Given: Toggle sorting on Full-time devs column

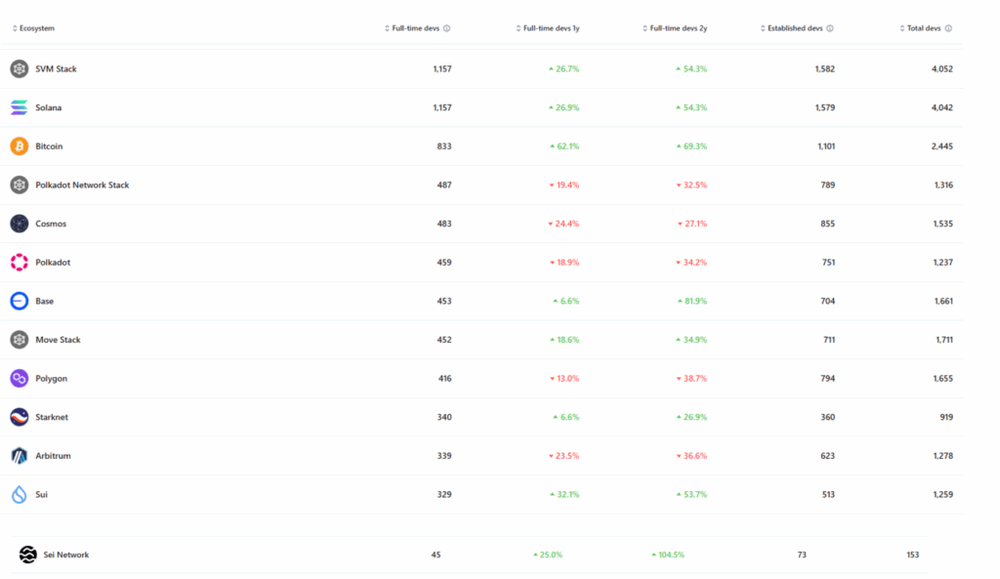Looking at the screenshot, I should [x=386, y=27].
